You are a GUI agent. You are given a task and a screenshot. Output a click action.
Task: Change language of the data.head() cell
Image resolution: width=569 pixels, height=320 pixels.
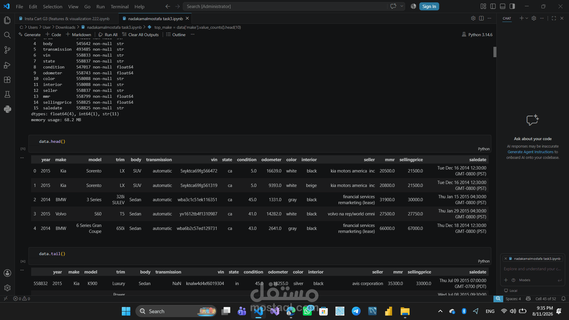pyautogui.click(x=484, y=149)
